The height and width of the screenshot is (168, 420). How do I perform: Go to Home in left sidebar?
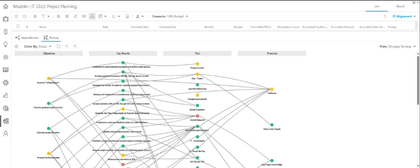(x=5, y=6)
